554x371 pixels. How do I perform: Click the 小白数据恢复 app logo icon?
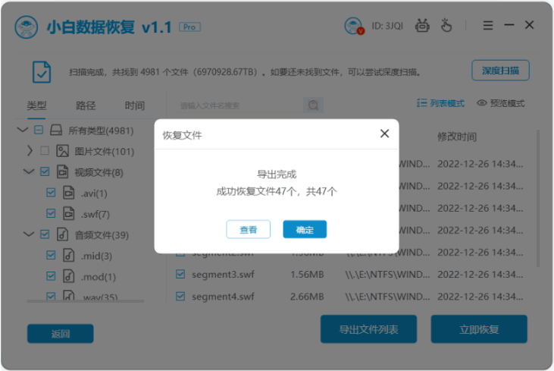26,27
